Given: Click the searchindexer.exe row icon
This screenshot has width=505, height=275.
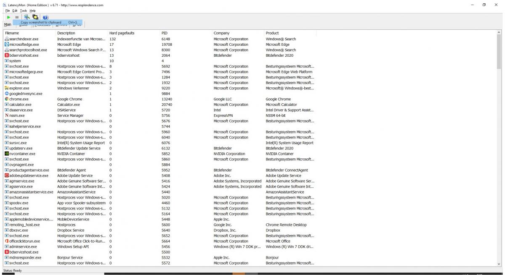Looking at the screenshot, I should tap(7, 39).
